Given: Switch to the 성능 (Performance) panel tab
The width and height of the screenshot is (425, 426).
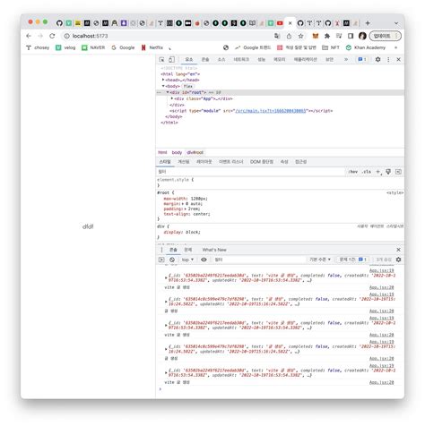Looking at the screenshot, I should [x=262, y=60].
